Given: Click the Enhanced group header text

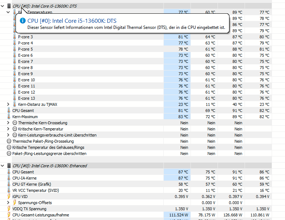Looking at the screenshot, I should (x=50, y=166).
